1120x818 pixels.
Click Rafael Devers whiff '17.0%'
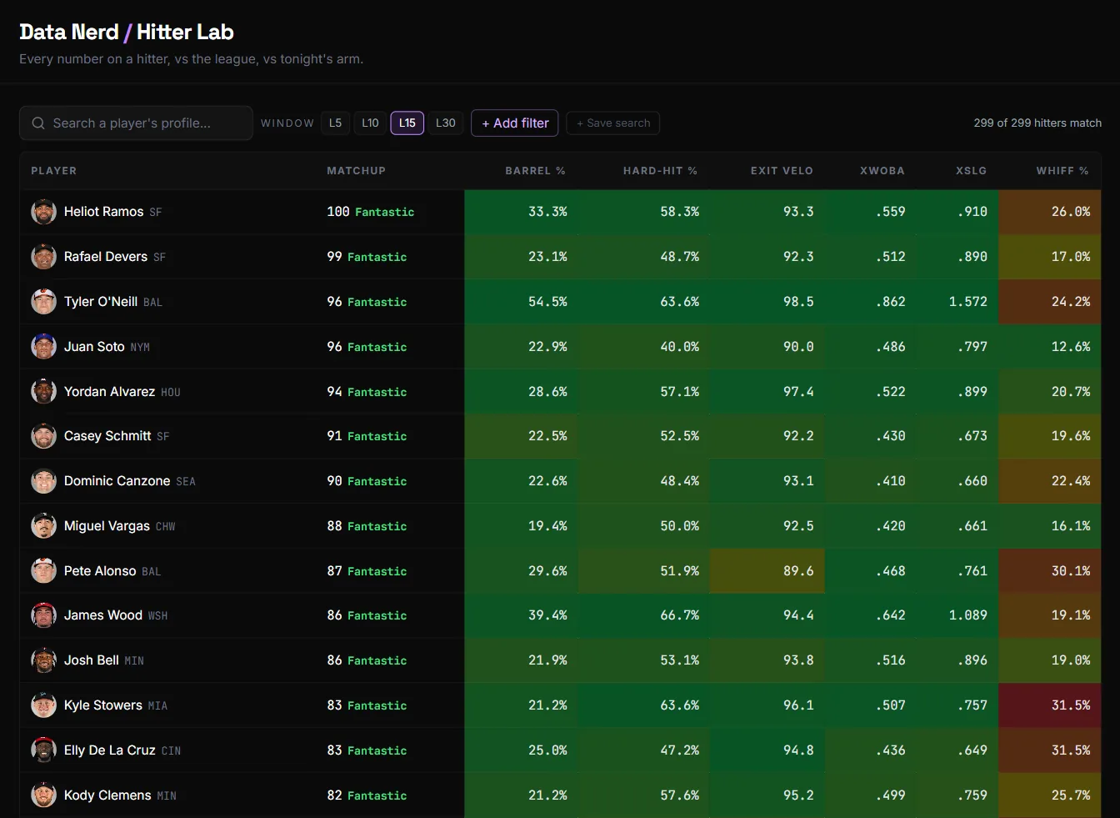click(x=1071, y=257)
